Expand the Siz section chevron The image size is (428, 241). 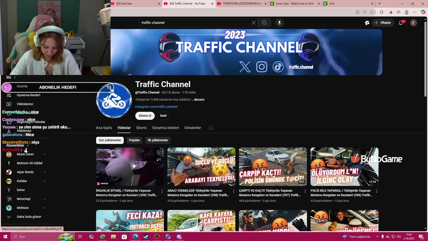pos(15,77)
